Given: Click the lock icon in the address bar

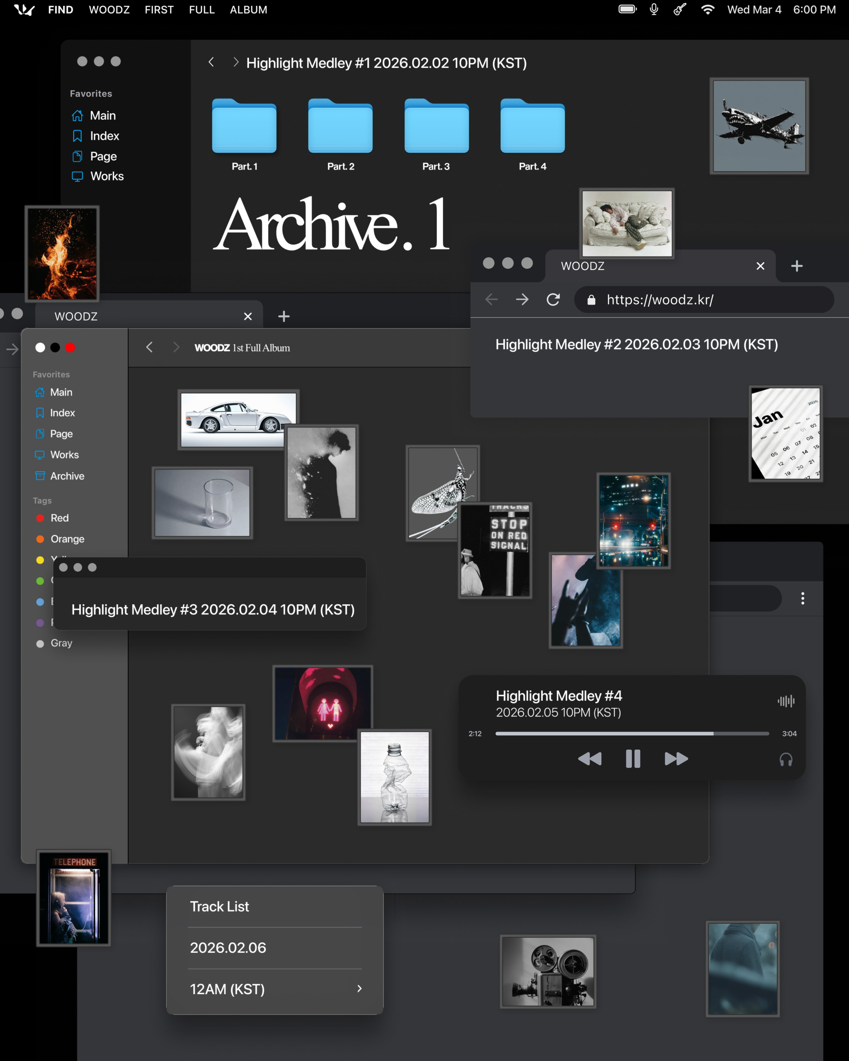Looking at the screenshot, I should (591, 300).
